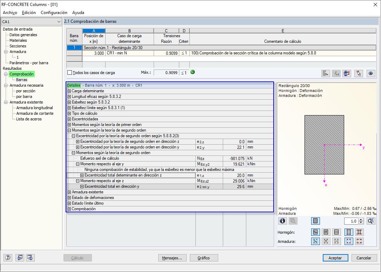Select 'Secciones' in the navigator
Viewport: 381px width, 272px height.
tap(18, 46)
